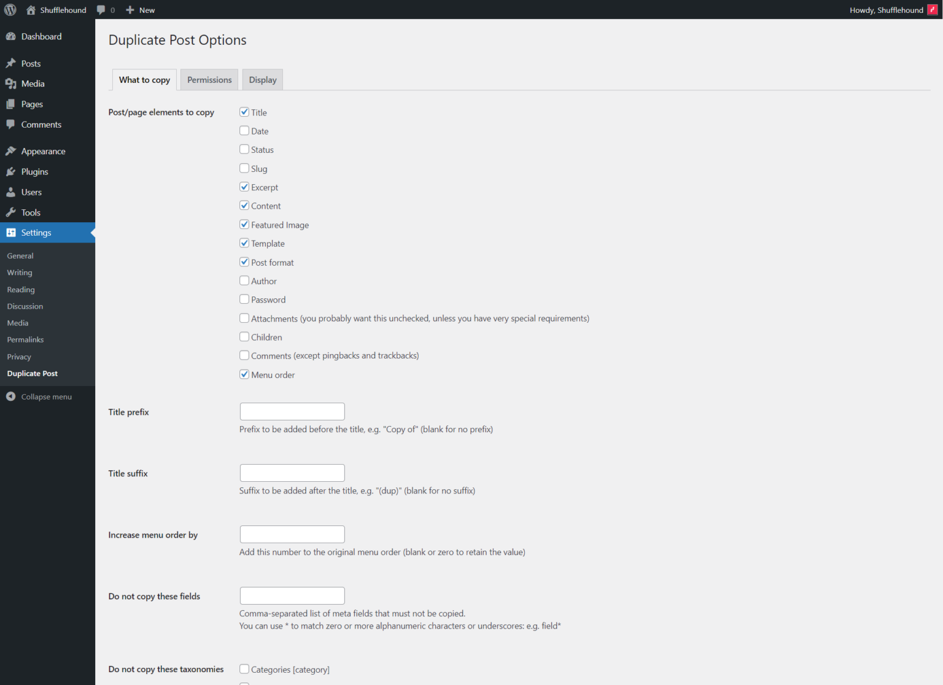Viewport: 943px width, 685px height.
Task: Open the comments bubble icon in admin bar
Action: pos(101,10)
